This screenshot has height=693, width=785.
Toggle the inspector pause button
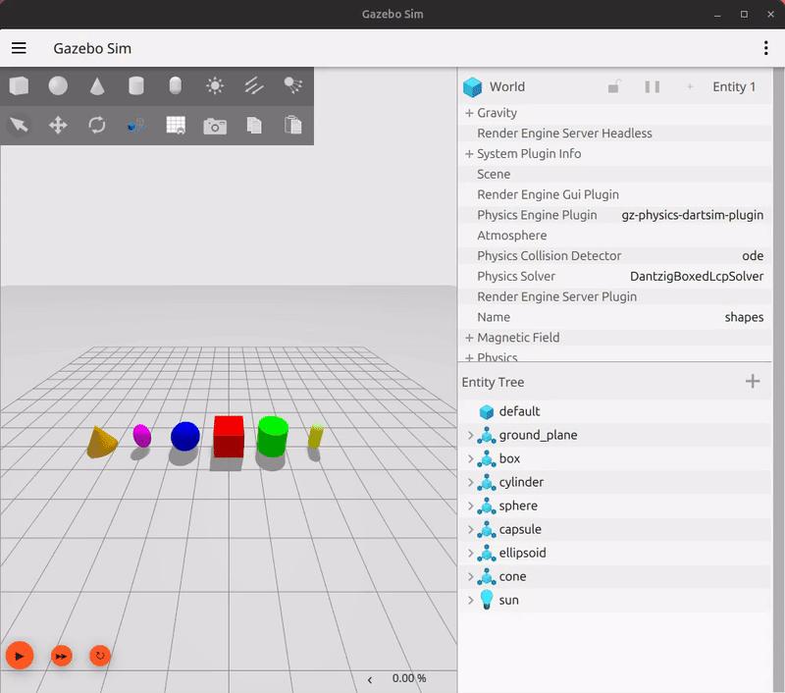(652, 86)
